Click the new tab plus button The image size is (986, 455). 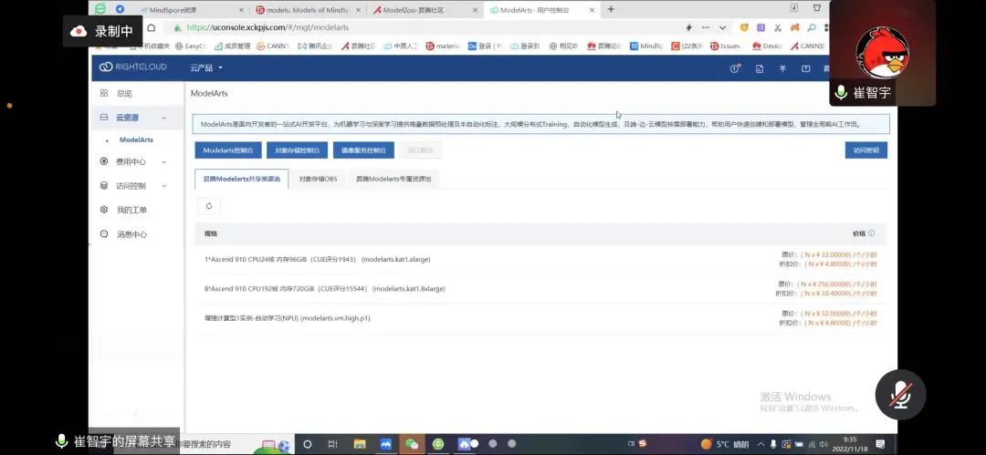click(611, 10)
